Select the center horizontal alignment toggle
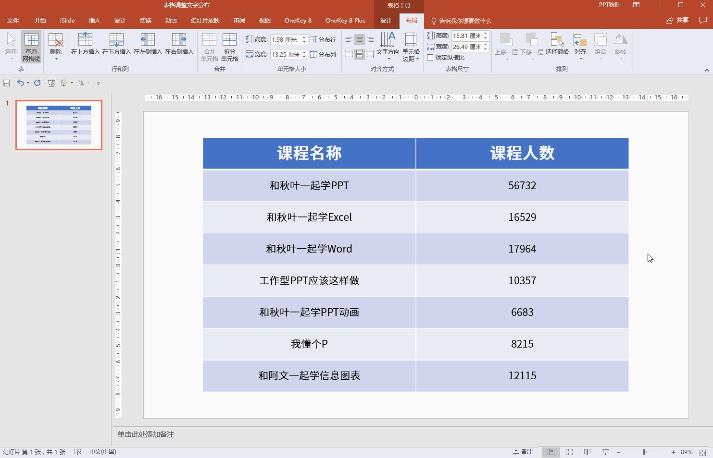Image resolution: width=713 pixels, height=458 pixels. tap(359, 39)
